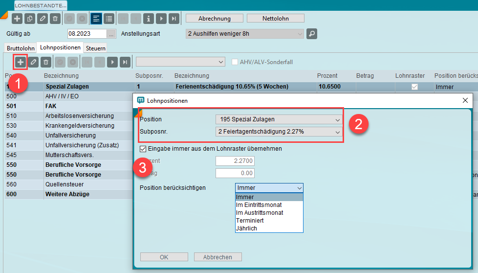478x273 pixels.
Task: Switch to Bruttolohn tab
Action: [x=21, y=48]
